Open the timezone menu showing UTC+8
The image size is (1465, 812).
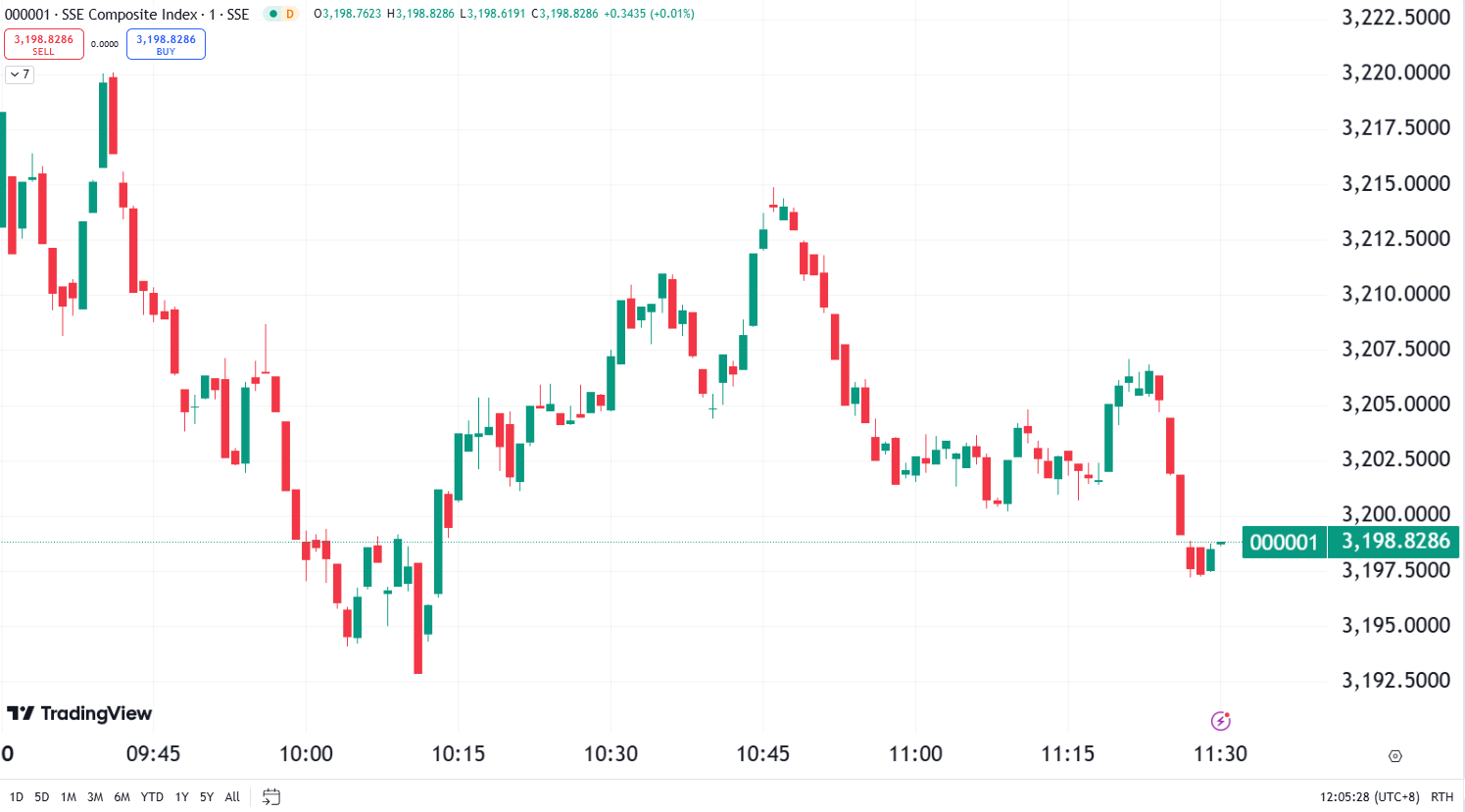coord(1369,796)
